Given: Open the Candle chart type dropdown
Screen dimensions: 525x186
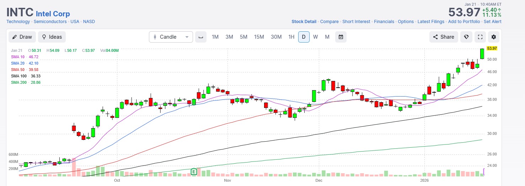Looking at the screenshot, I should [171, 37].
